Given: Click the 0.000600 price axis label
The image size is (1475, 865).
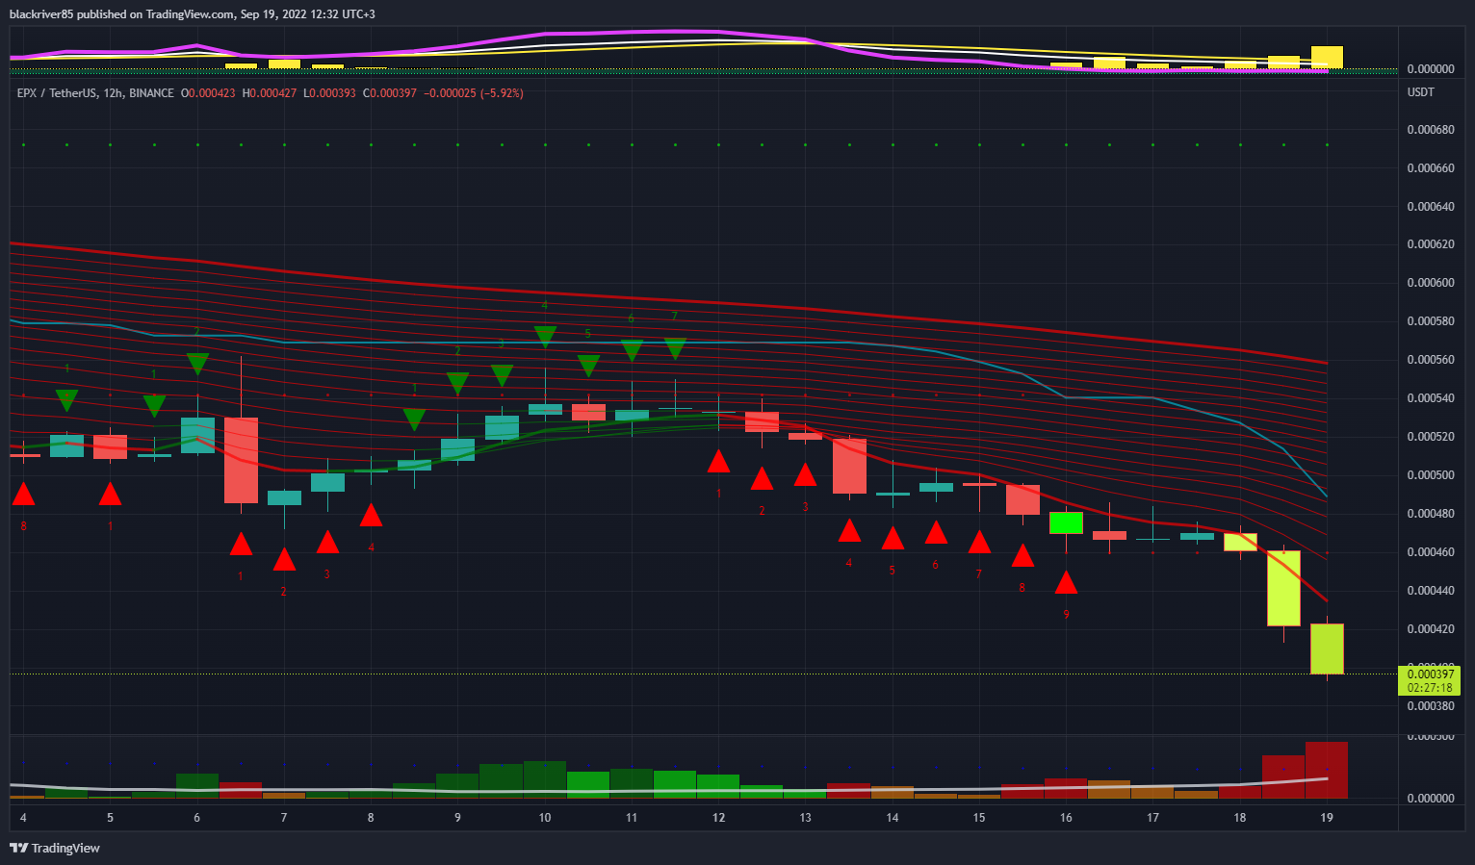Looking at the screenshot, I should (x=1431, y=283).
